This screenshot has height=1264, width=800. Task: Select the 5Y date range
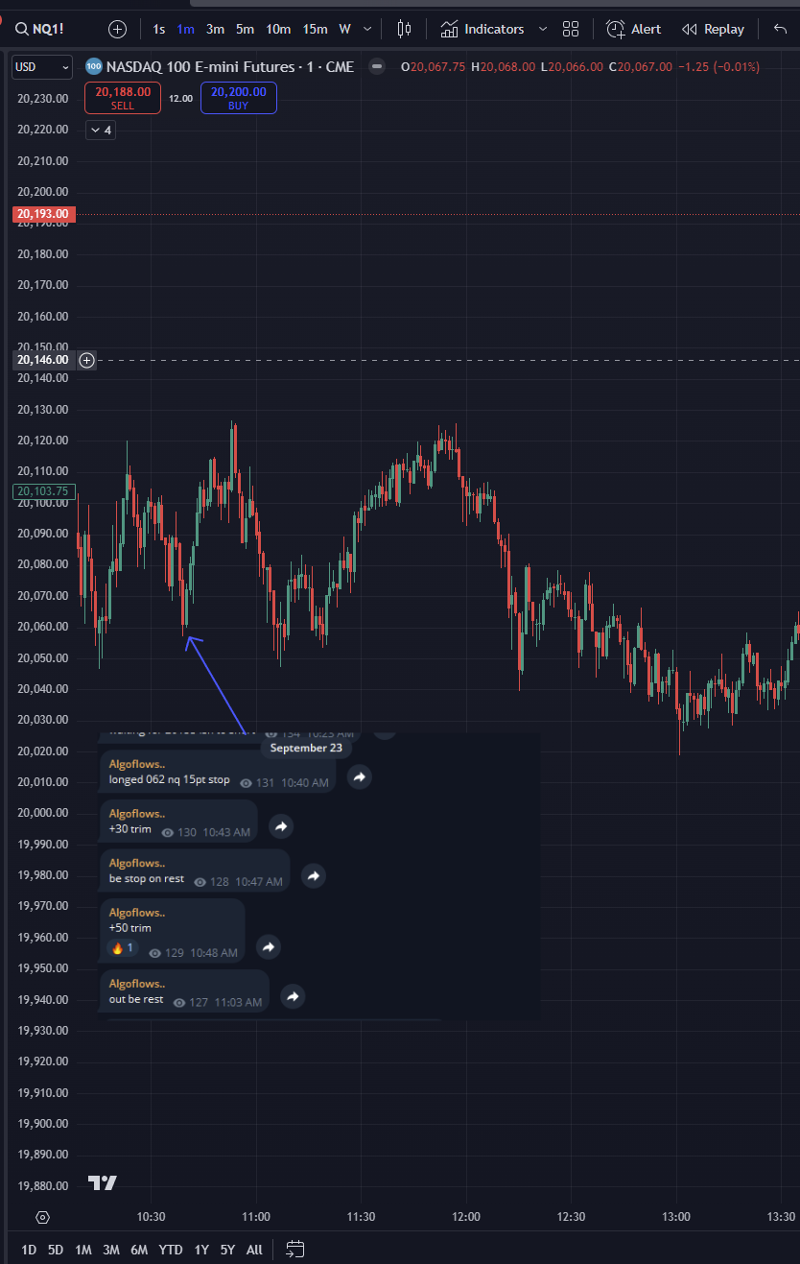(227, 1250)
